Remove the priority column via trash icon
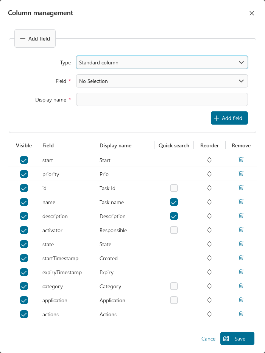 [241, 173]
